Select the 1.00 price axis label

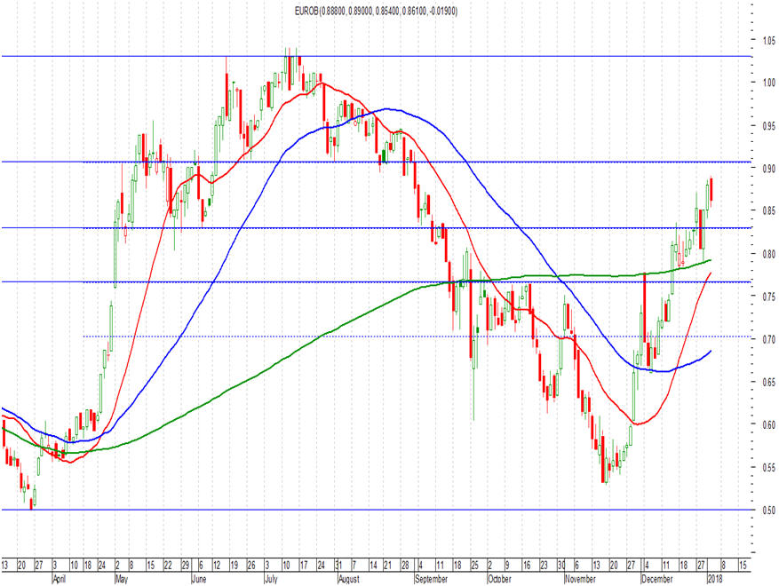[769, 83]
